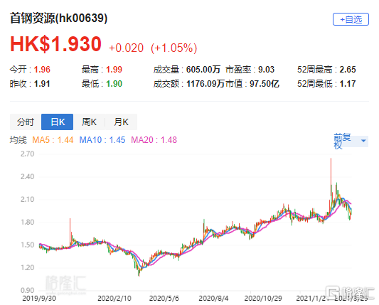The width and height of the screenshot is (379, 305).
Task: Click the 最低 value 1.90
Action: [114, 84]
